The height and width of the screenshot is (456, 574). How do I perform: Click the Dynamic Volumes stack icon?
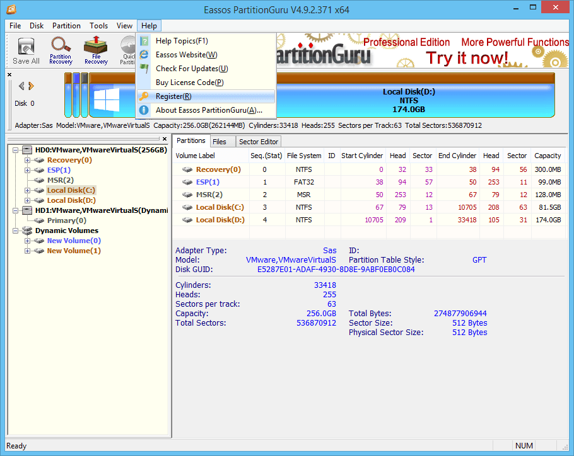coord(27,231)
